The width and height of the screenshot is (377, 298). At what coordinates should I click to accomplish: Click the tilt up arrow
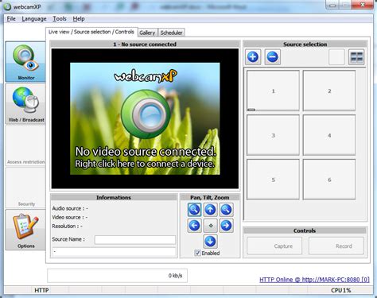click(x=210, y=210)
